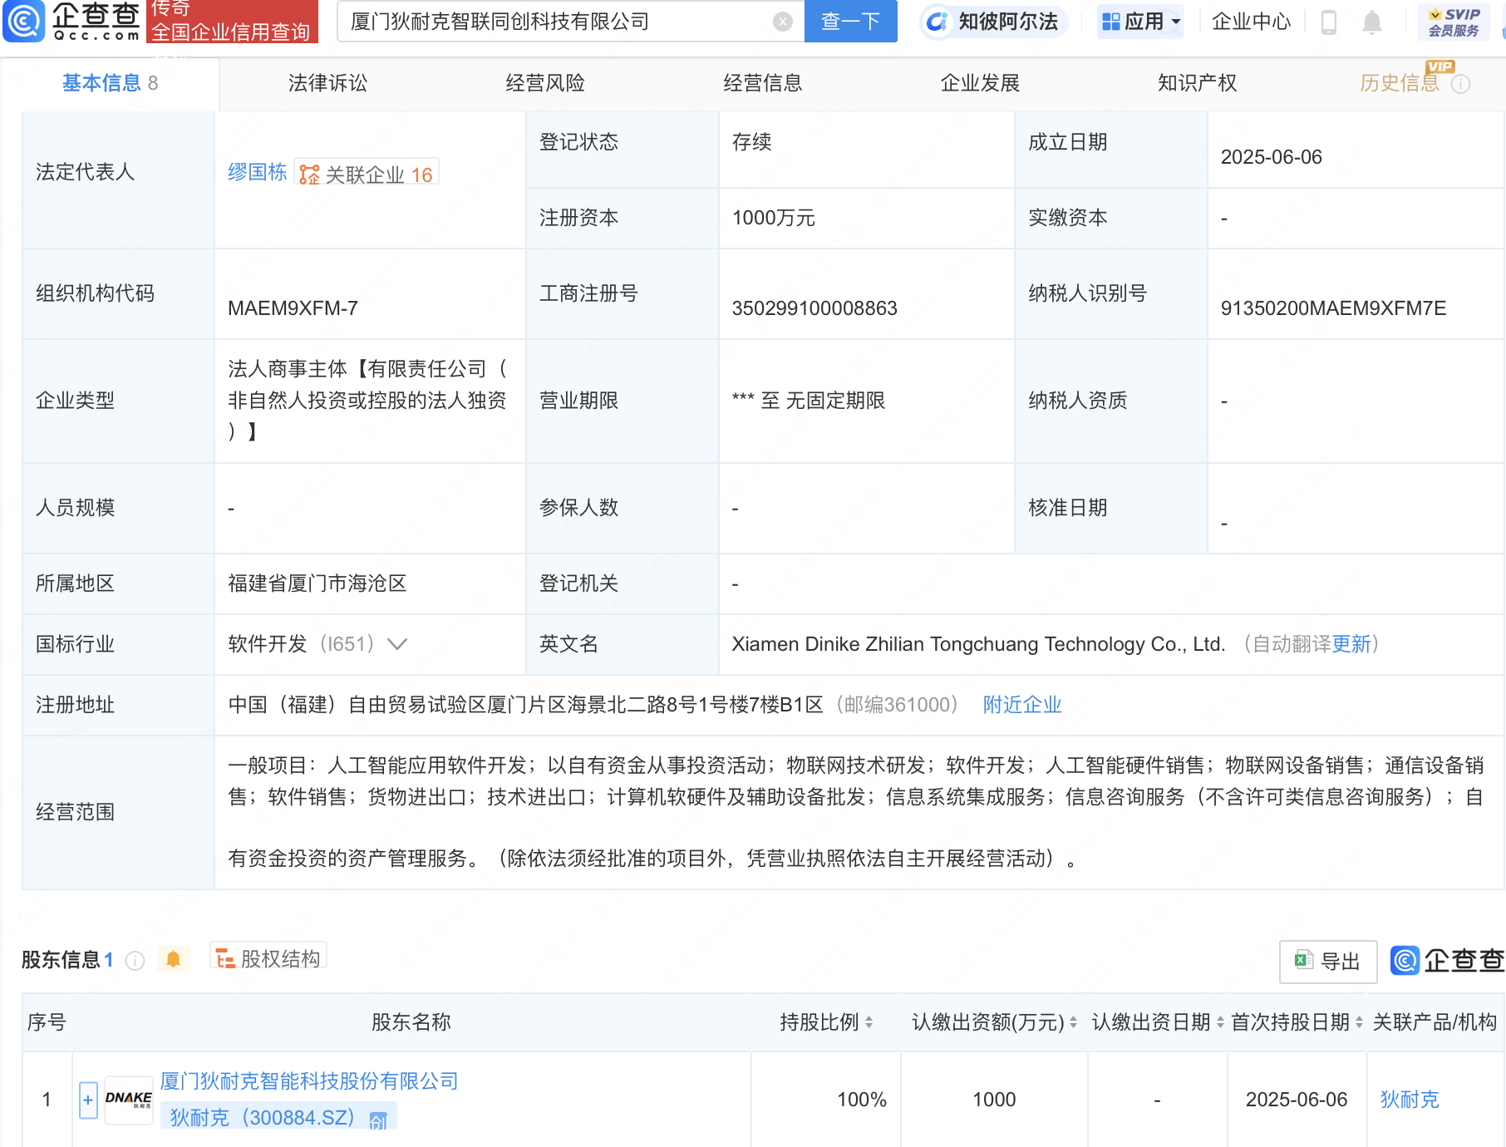Switch to the 企业发展 tab
The width and height of the screenshot is (1506, 1147).
tap(980, 83)
